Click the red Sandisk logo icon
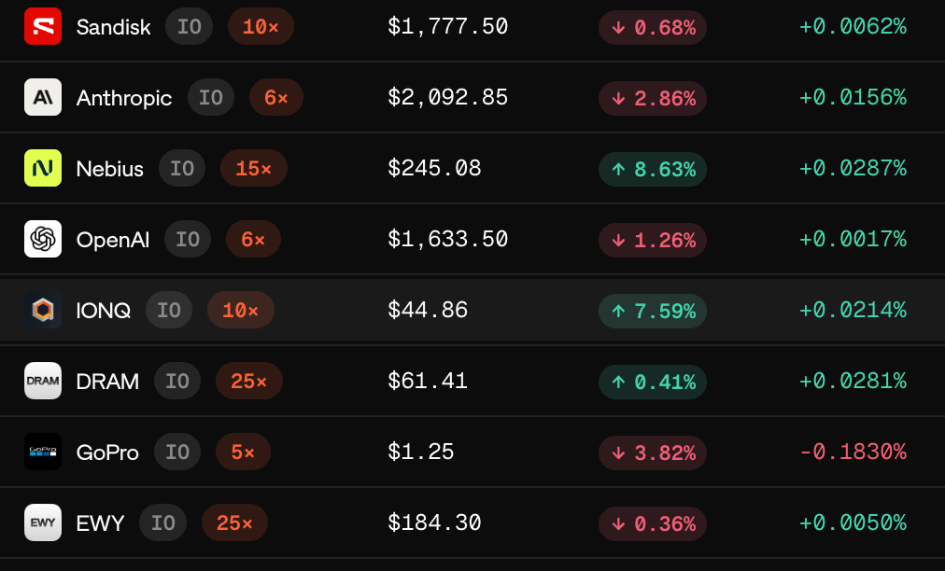Viewport: 945px width, 571px height. point(43,26)
